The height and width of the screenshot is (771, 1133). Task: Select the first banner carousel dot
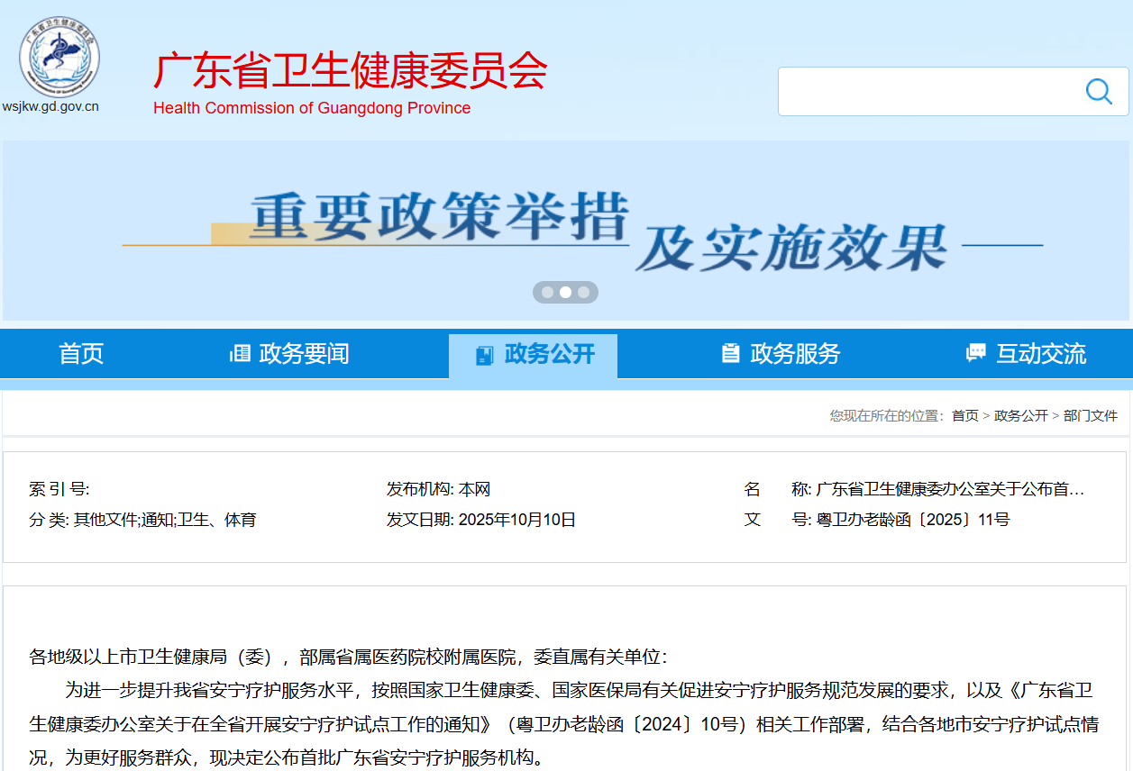pos(547,293)
